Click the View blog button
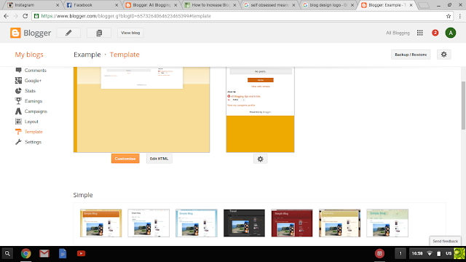The width and height of the screenshot is (466, 262). pyautogui.click(x=130, y=33)
